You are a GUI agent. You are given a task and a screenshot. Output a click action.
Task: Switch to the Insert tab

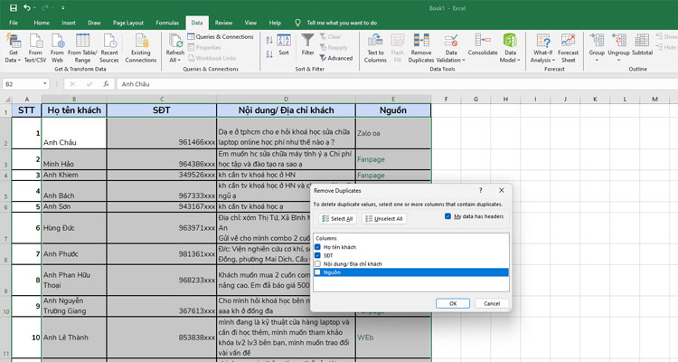pyautogui.click(x=69, y=23)
